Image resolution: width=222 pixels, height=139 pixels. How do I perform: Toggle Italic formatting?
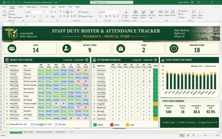(31, 16)
